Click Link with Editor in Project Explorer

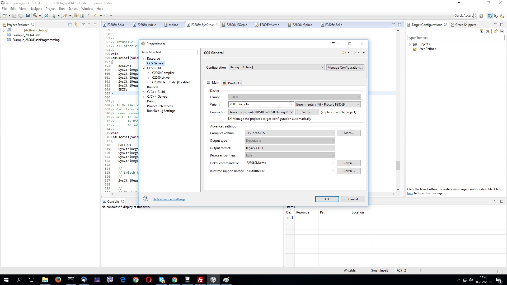pyautogui.click(x=76, y=25)
